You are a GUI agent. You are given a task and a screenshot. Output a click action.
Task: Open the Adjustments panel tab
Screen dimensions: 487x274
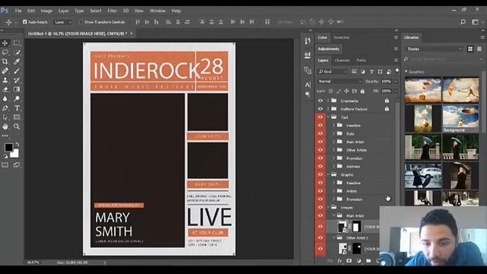pos(328,49)
